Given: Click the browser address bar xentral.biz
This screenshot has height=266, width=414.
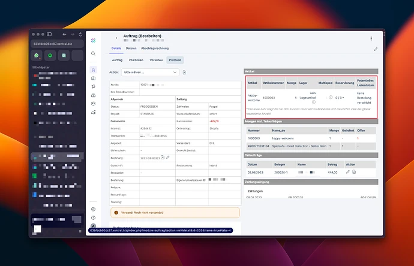Looking at the screenshot, I should click(x=57, y=44).
